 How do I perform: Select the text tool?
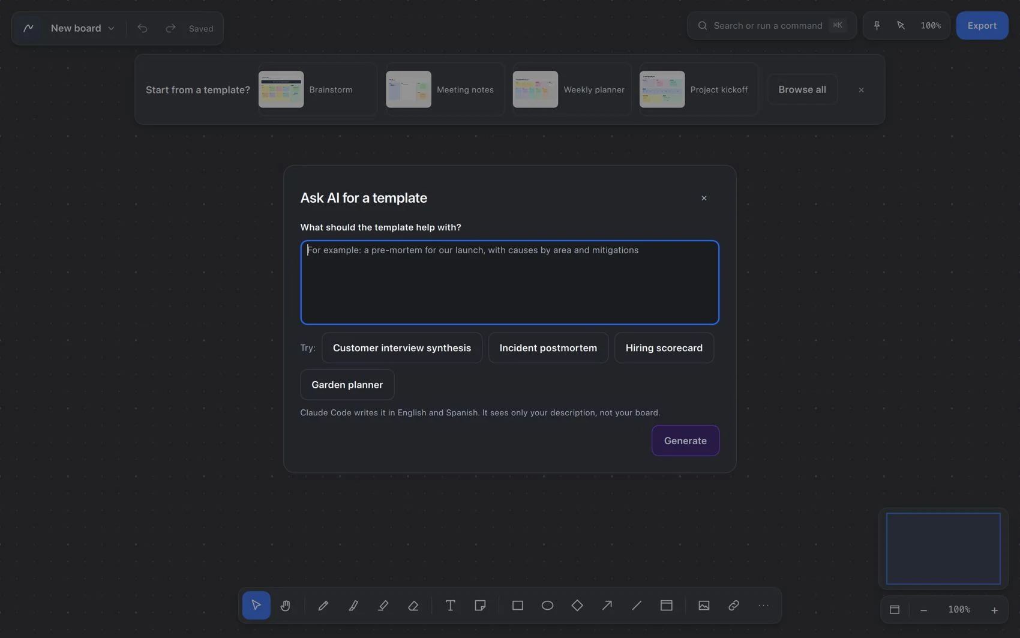[x=450, y=605]
